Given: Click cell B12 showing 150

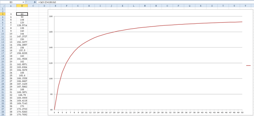Looking at the screenshot, I should click(22, 39).
